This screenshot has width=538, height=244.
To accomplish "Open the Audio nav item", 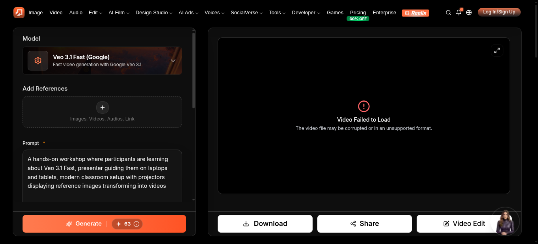I will (x=76, y=13).
